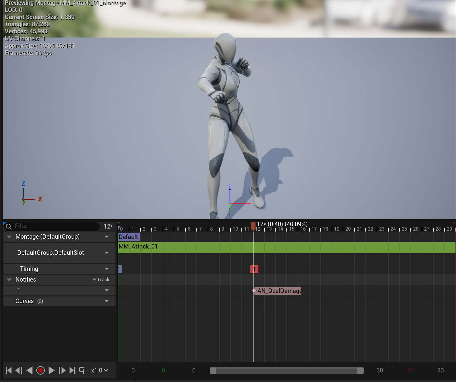The width and height of the screenshot is (456, 382).
Task: Open the notify track 1 options dropdown
Action: point(107,290)
